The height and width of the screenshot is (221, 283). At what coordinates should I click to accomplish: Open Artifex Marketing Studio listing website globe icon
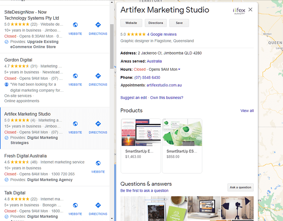75,123
